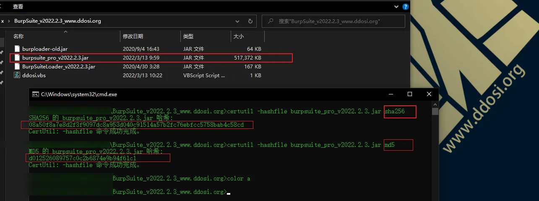The height and width of the screenshot is (201, 539).
Task: Sort files by 类型 column header
Action: click(188, 37)
